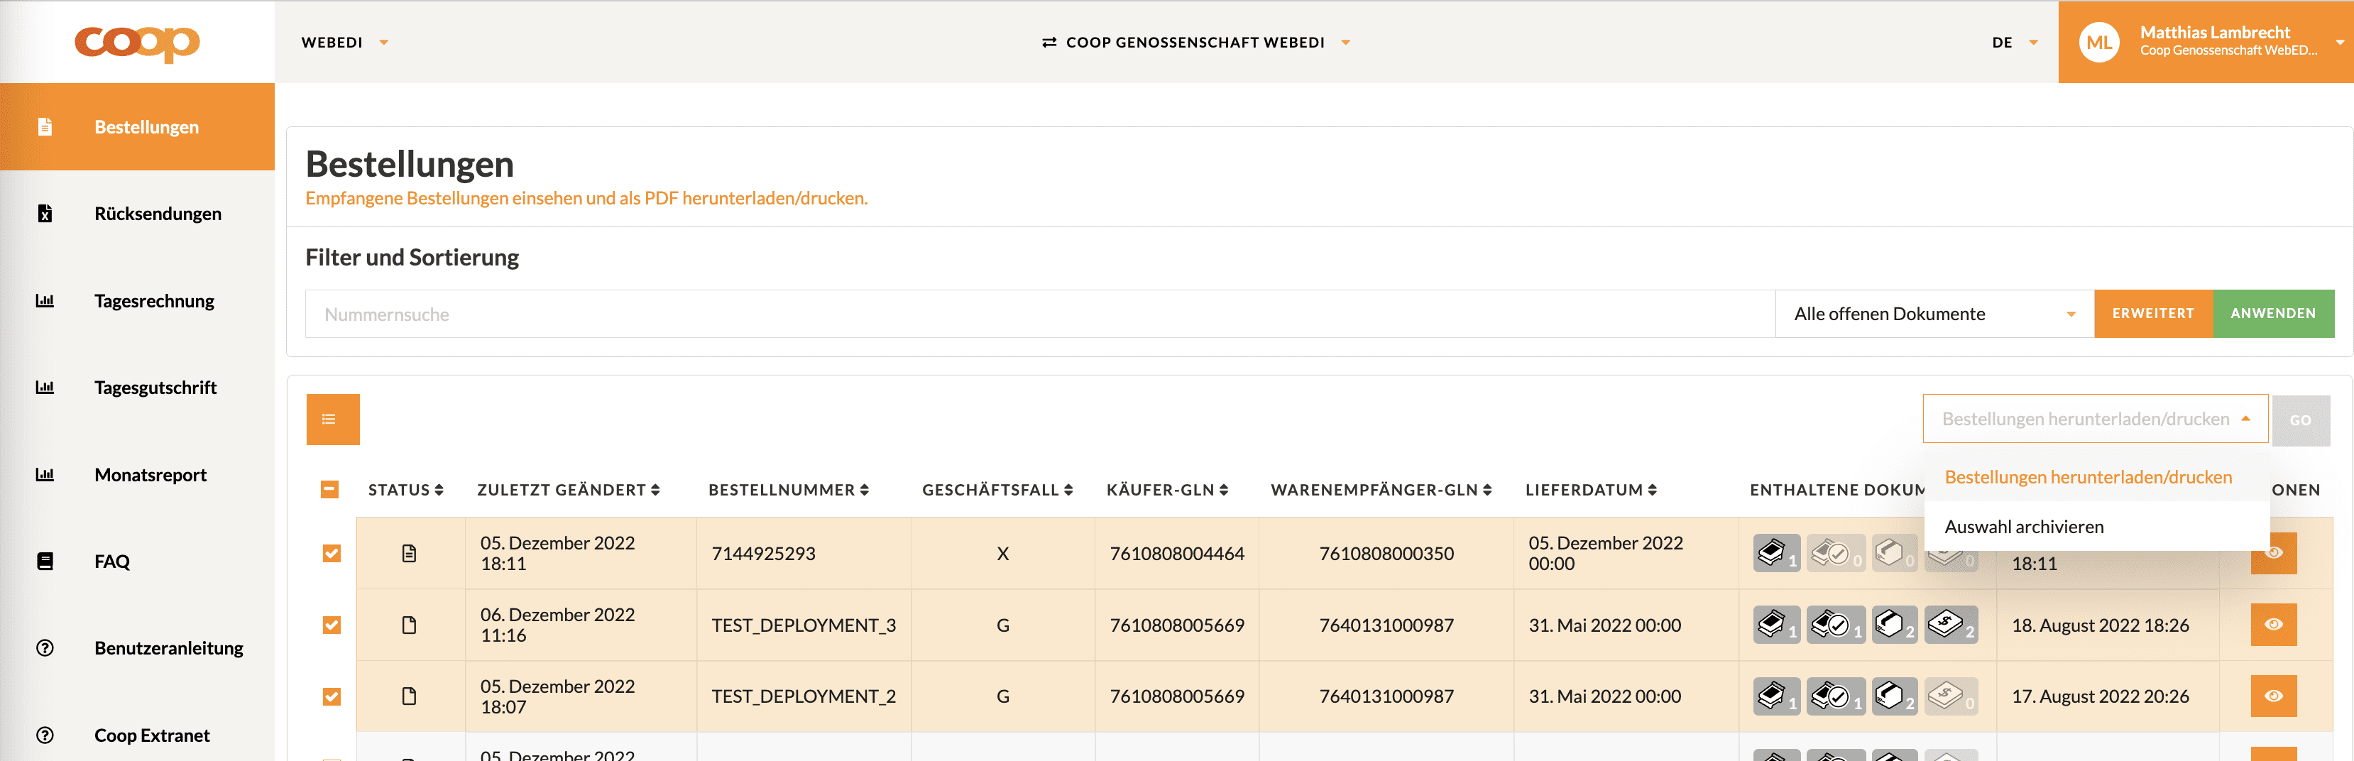The image size is (2354, 761).
Task: Click the Sort icon on Bestellnummer column
Action: pos(865,491)
